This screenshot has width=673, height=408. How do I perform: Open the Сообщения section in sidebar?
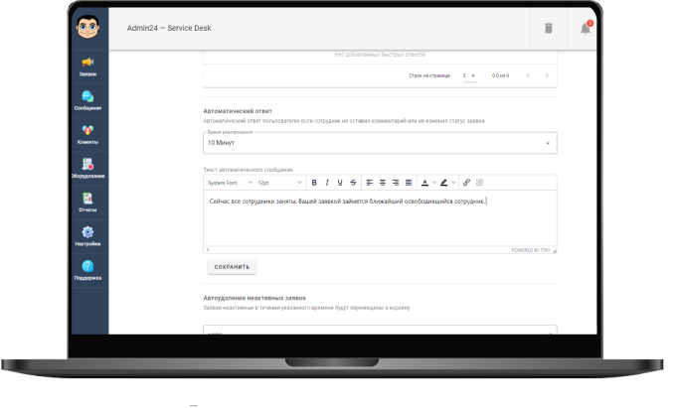pos(87,100)
